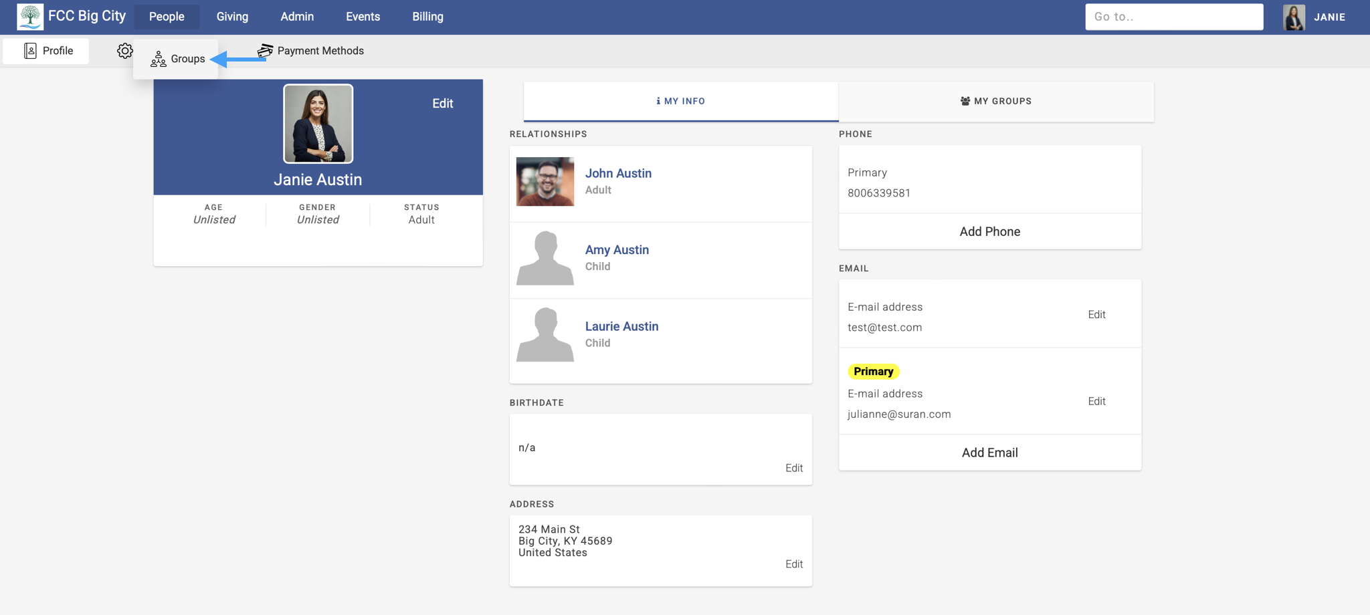The image size is (1370, 615).
Task: Click Add Email below the email entries
Action: click(x=989, y=452)
